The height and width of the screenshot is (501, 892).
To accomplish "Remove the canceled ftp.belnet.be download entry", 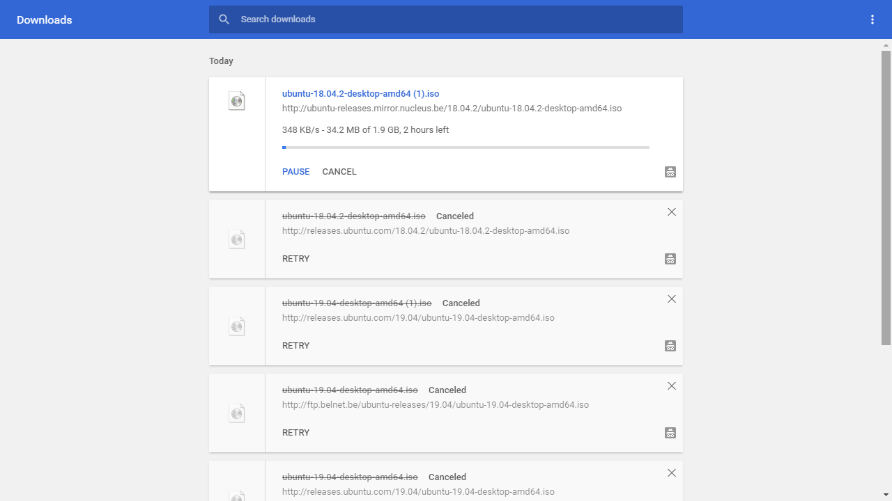I will click(x=672, y=386).
